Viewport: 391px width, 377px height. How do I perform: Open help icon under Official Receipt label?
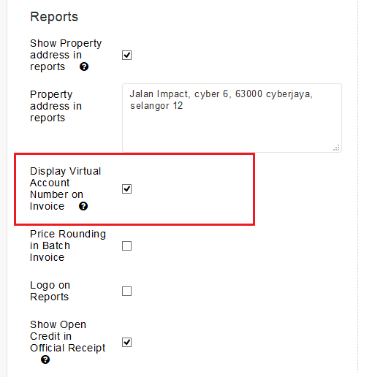click(x=45, y=359)
